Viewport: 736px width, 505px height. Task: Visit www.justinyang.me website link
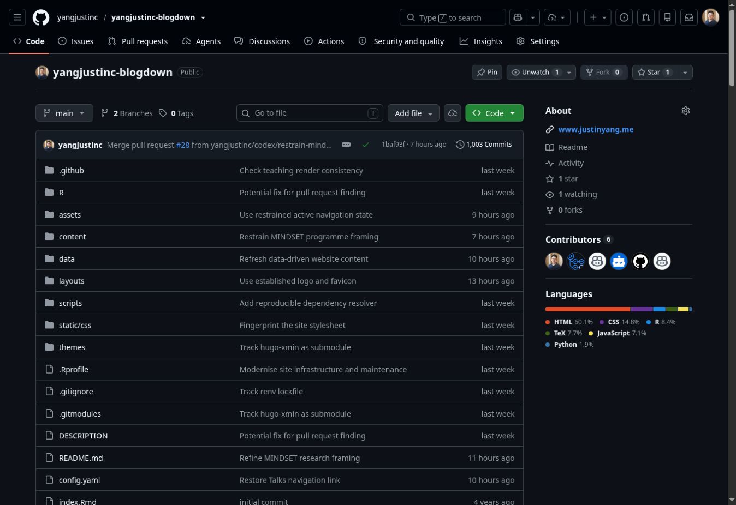pyautogui.click(x=596, y=129)
